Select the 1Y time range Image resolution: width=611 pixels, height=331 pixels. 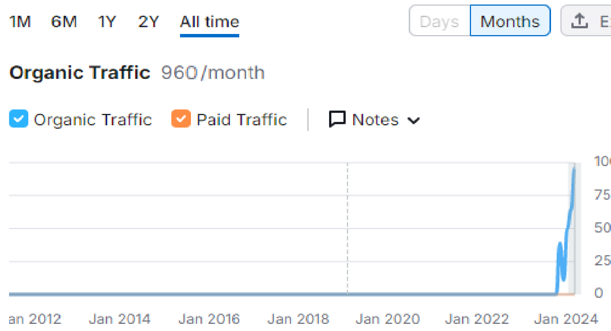[x=107, y=22]
